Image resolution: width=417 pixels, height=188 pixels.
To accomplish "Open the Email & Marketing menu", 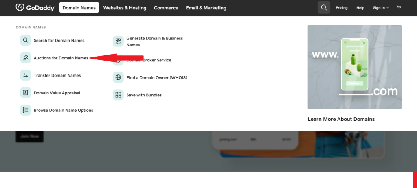I will click(206, 8).
